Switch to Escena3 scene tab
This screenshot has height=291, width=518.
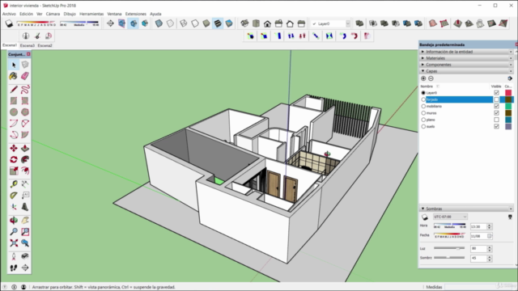[27, 45]
